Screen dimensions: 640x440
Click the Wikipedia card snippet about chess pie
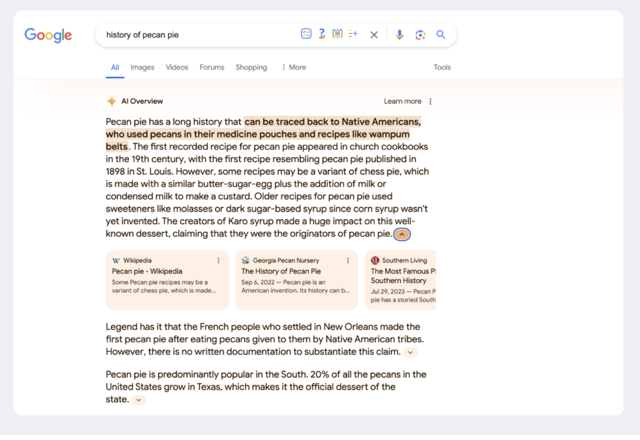(x=164, y=286)
